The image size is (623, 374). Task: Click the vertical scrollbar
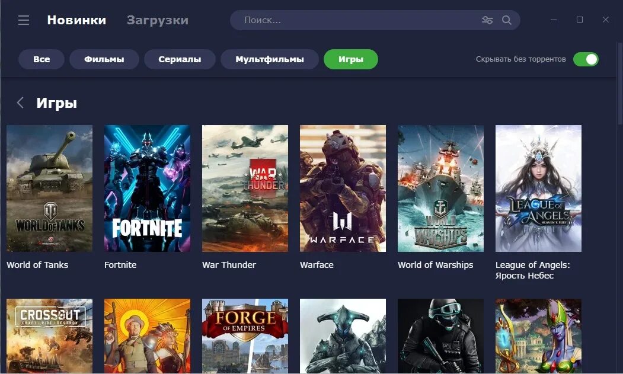click(620, 84)
